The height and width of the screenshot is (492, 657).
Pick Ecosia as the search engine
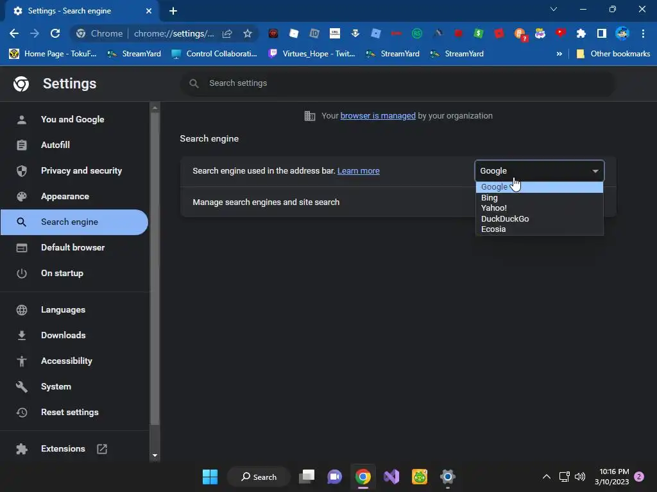539,229
